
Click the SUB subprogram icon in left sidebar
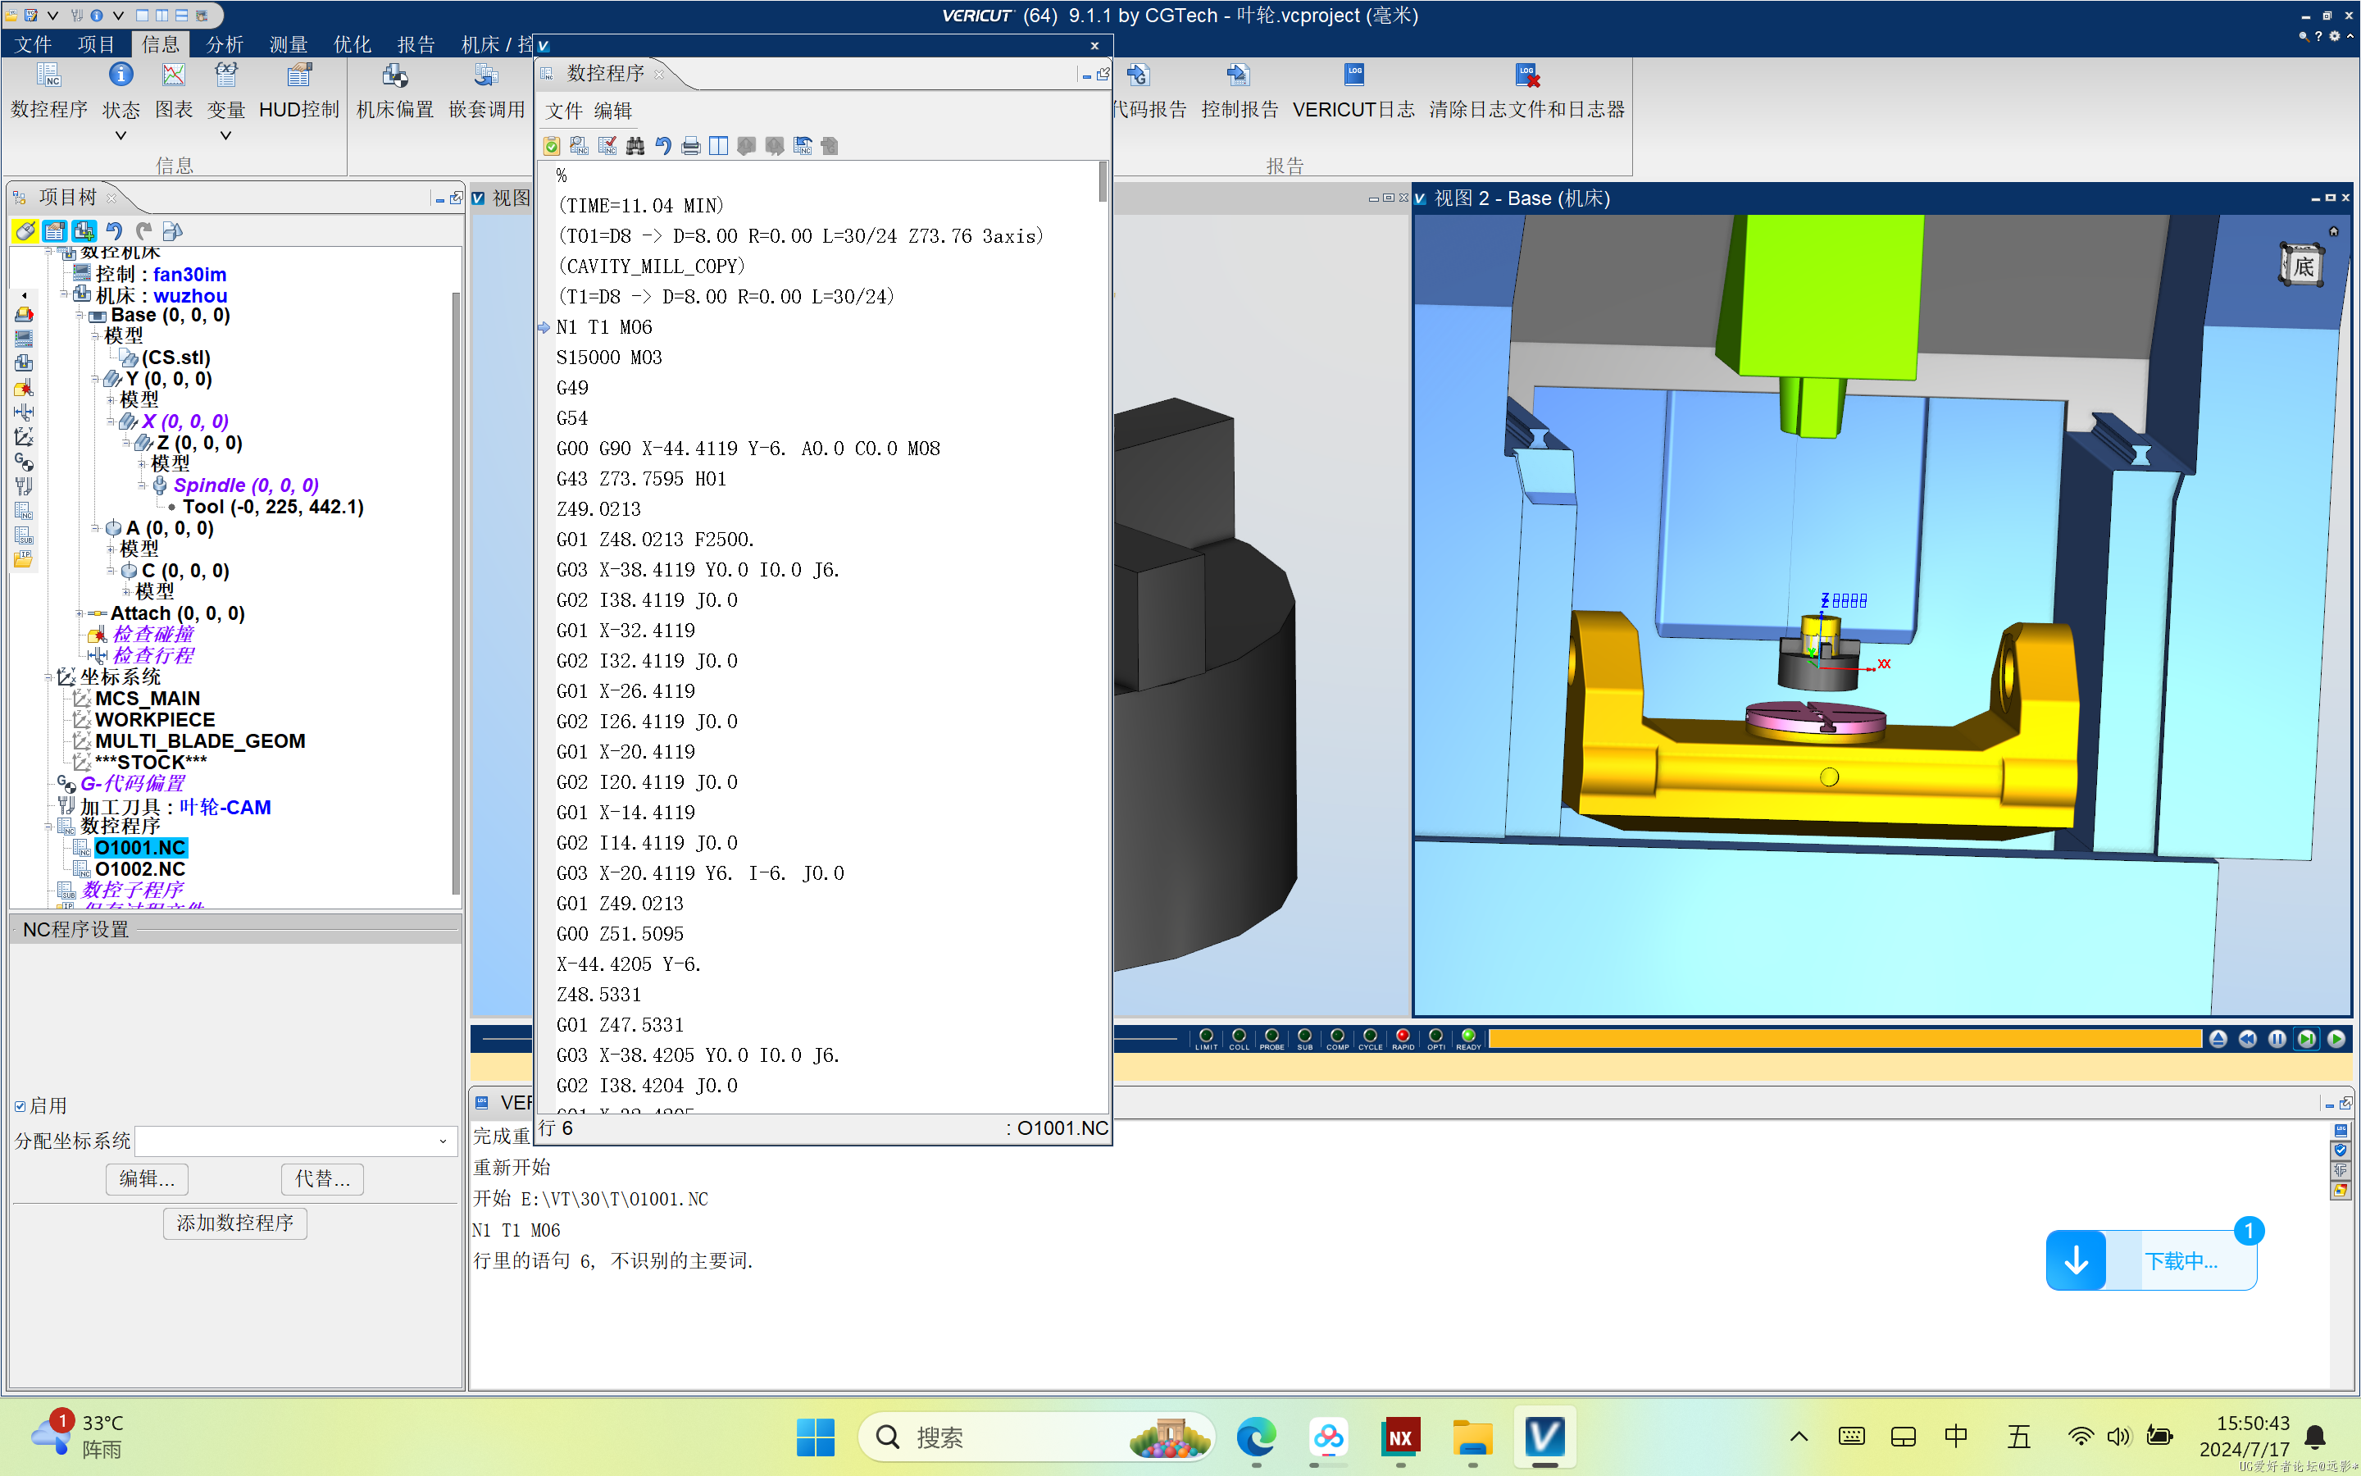coord(25,536)
